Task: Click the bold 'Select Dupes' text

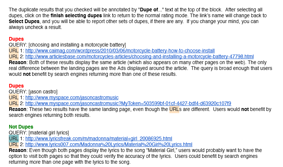Action: [x=24, y=22]
